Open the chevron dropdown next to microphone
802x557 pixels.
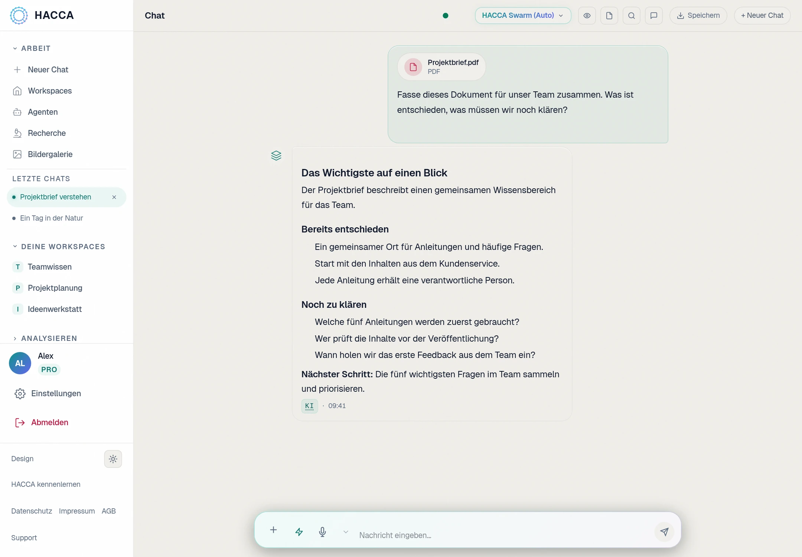coord(346,532)
